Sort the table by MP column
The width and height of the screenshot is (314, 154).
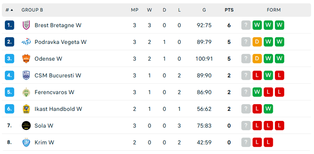point(134,10)
